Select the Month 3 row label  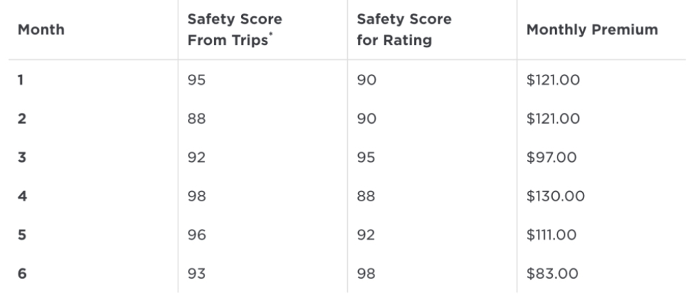tap(21, 158)
